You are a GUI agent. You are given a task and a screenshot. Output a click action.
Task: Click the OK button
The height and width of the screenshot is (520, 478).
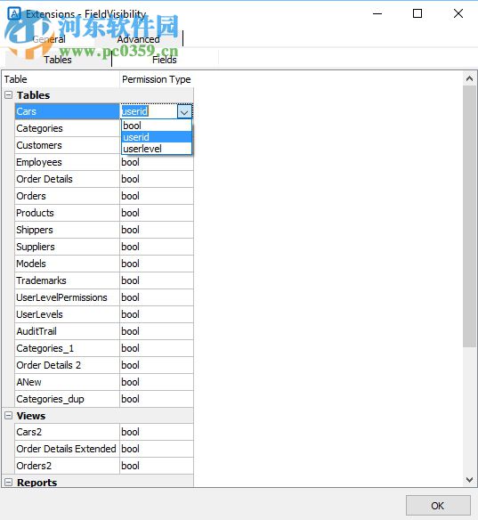tap(438, 506)
